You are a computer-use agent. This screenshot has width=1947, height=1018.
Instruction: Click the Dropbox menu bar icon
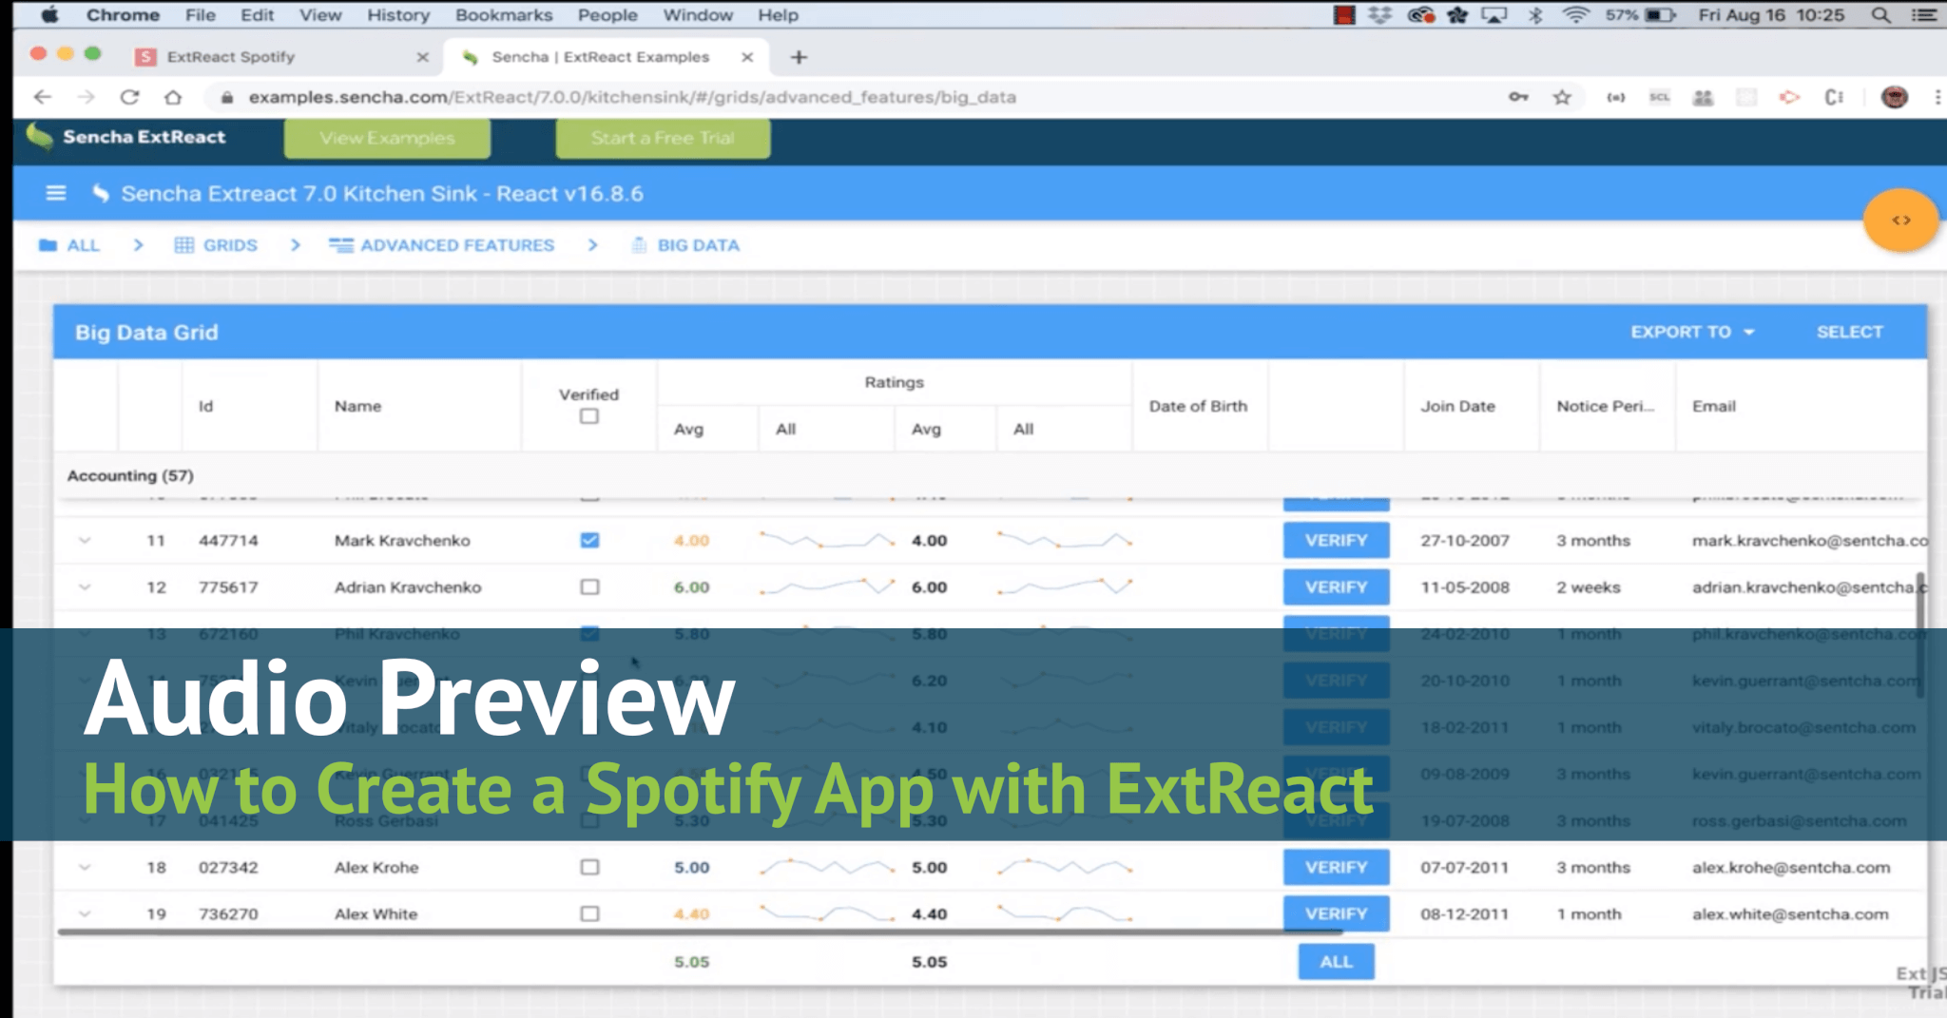pos(1380,15)
